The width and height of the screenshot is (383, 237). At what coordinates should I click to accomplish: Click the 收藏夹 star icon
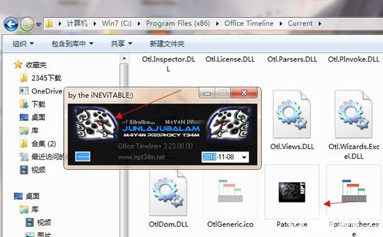point(18,64)
